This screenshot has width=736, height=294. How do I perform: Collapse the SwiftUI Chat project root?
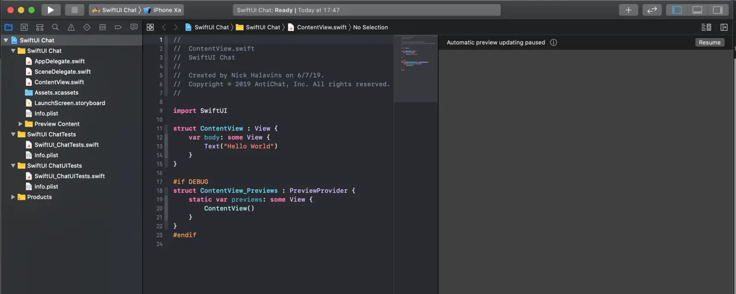[6, 40]
